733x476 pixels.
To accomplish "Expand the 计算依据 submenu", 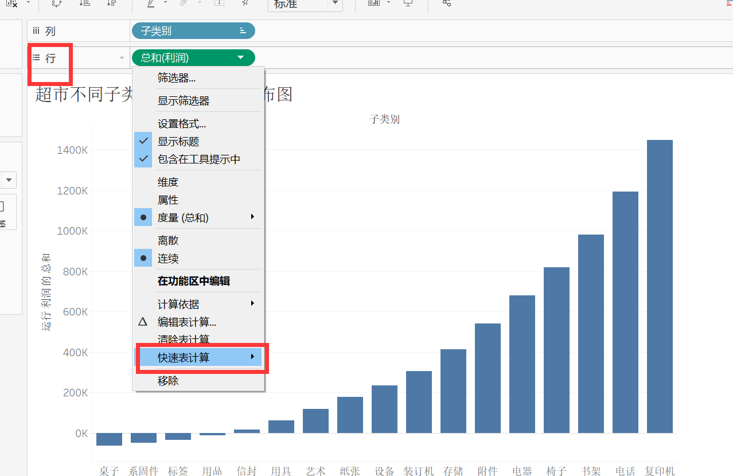I will click(x=198, y=304).
